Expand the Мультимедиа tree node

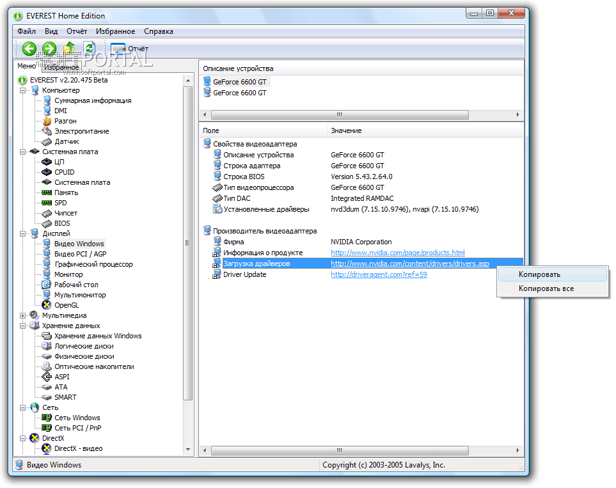click(x=23, y=315)
